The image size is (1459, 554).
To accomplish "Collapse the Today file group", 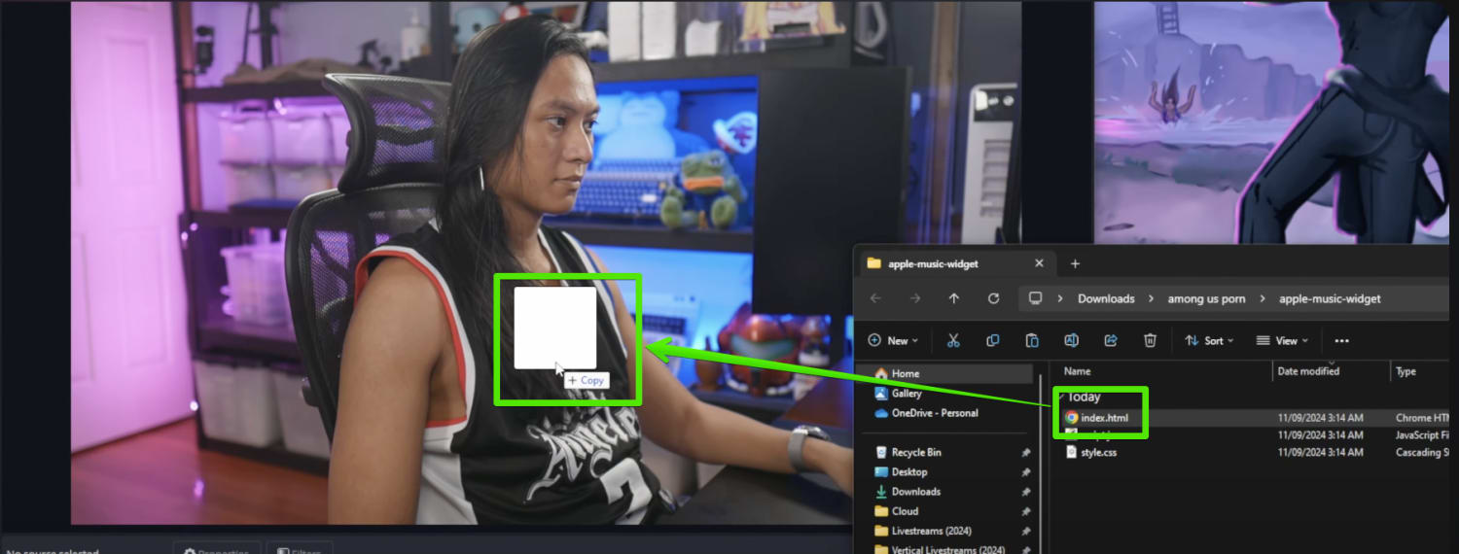I will 1061,397.
